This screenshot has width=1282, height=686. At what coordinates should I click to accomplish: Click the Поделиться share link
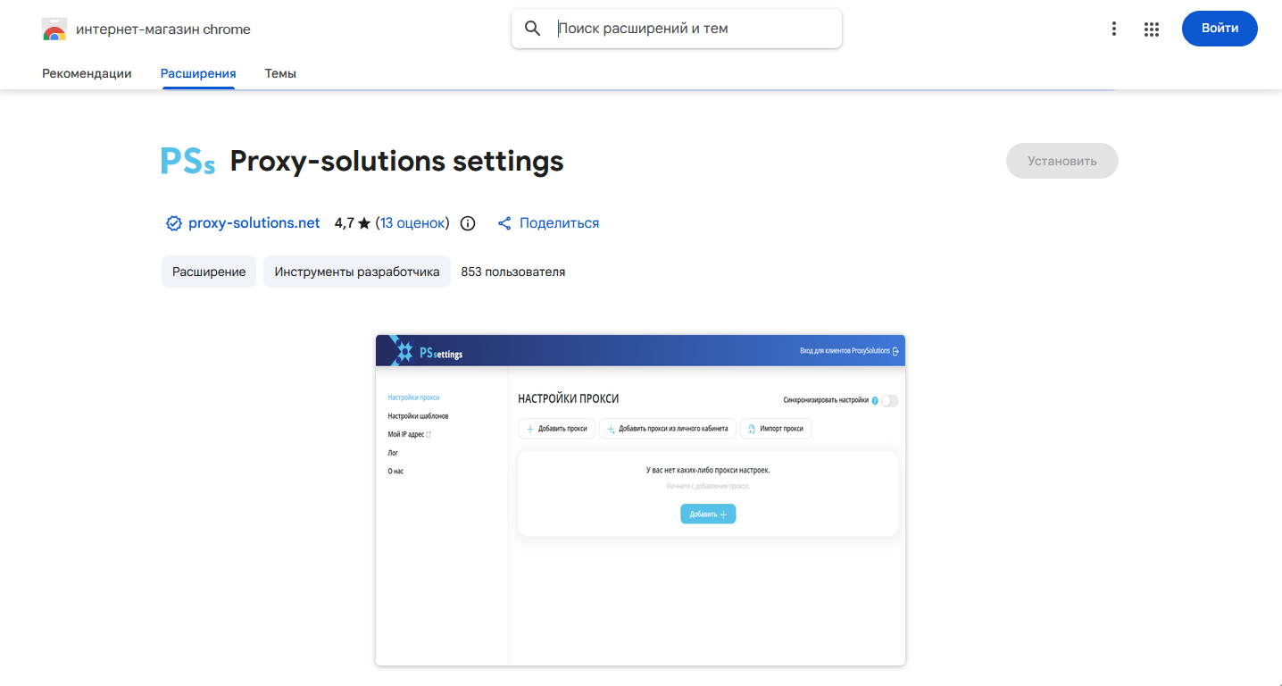(x=559, y=223)
